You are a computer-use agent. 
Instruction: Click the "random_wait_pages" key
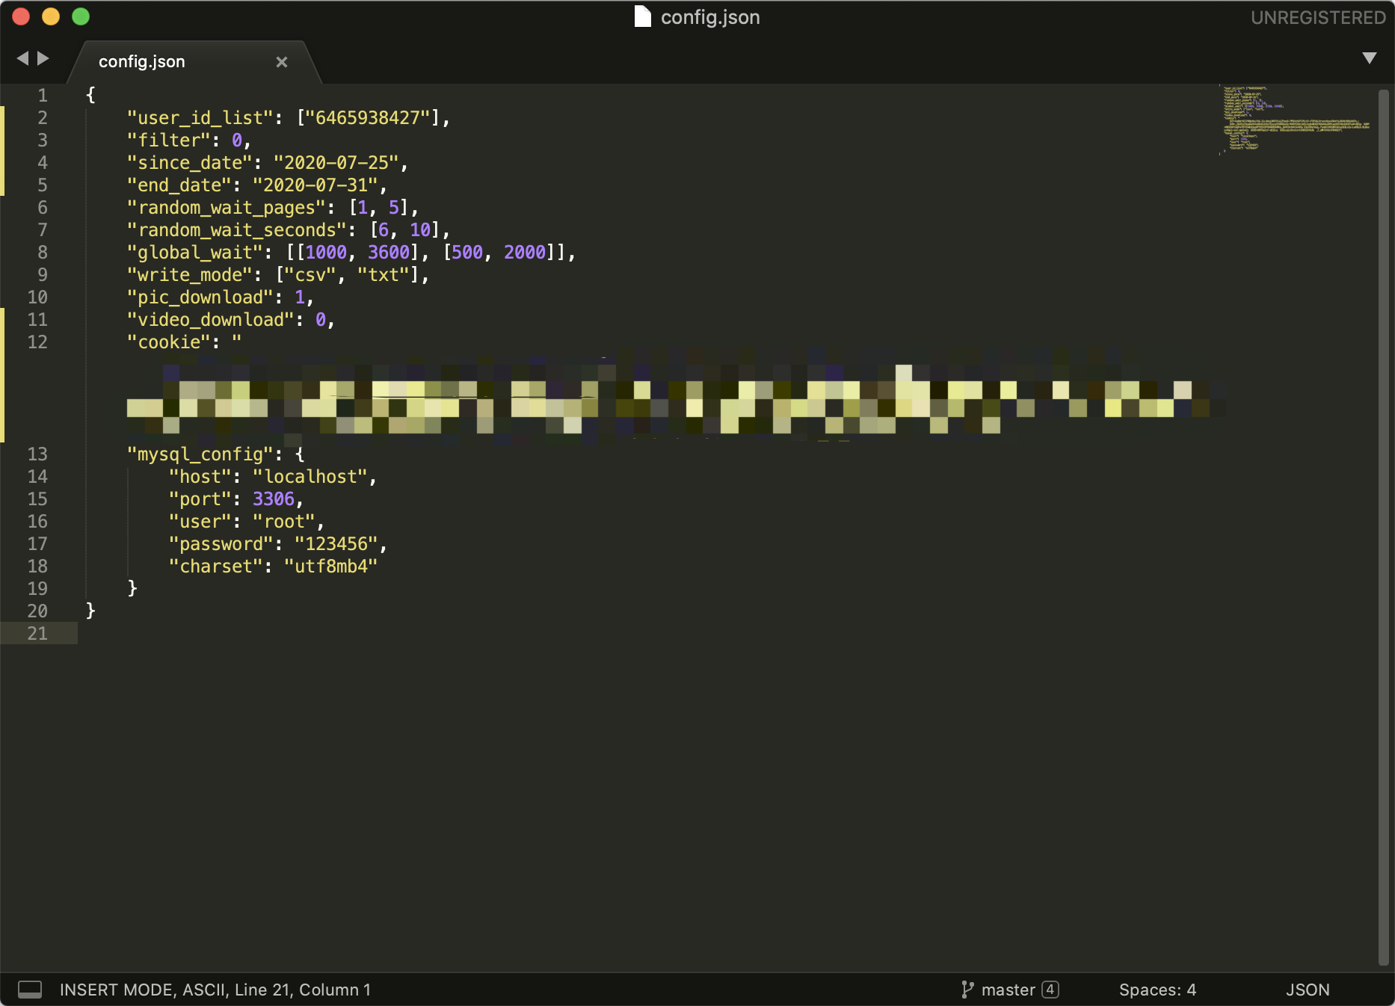coord(226,208)
